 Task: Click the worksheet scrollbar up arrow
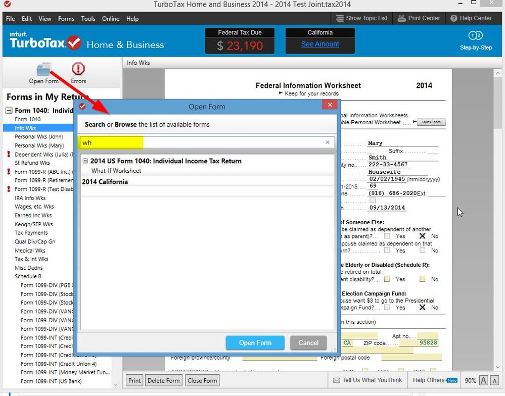coord(497,74)
